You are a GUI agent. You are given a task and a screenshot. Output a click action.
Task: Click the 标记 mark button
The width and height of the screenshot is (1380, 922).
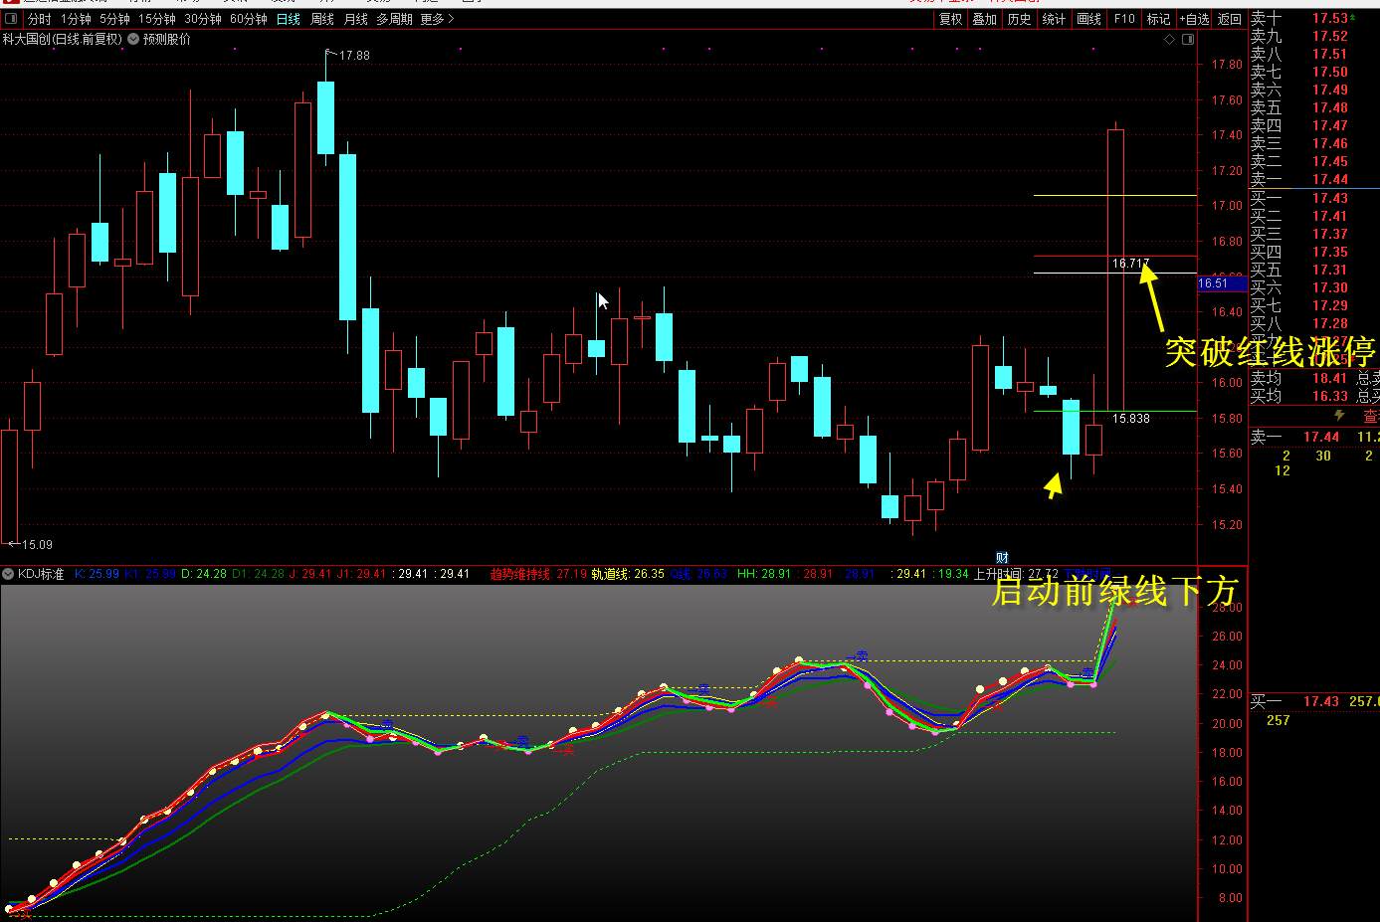click(x=1158, y=19)
